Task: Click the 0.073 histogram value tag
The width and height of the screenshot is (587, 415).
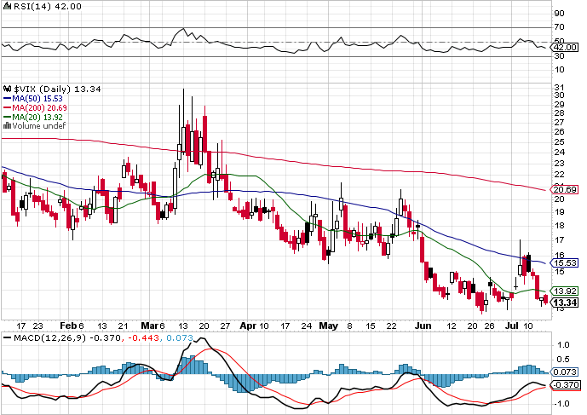Action: [565, 372]
